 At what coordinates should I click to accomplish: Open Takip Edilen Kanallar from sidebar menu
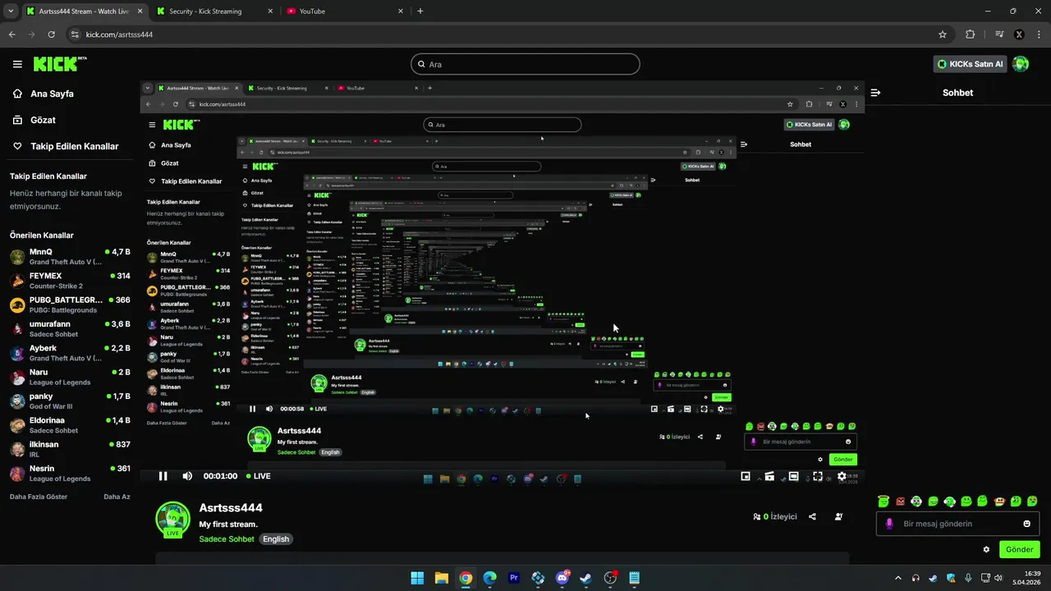(74, 146)
